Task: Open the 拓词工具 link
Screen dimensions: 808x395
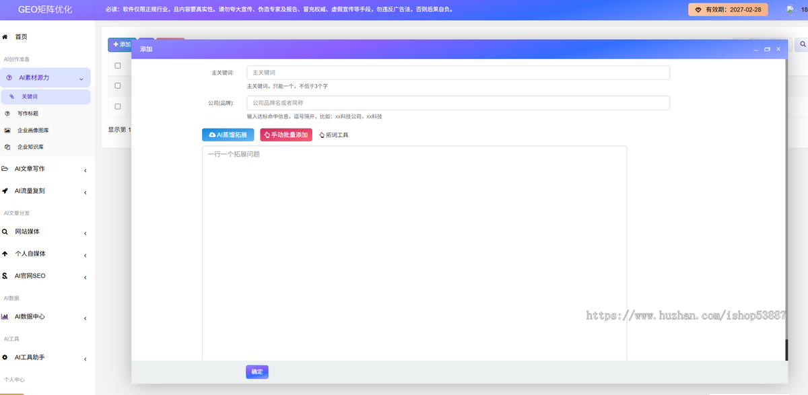Action: (334, 135)
